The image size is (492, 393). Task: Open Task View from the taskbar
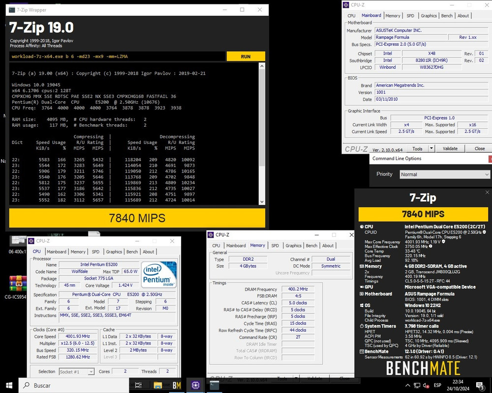coord(138,385)
